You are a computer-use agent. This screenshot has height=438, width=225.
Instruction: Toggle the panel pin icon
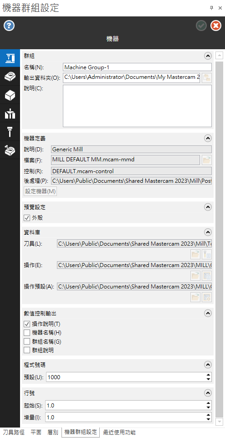tap(211, 8)
